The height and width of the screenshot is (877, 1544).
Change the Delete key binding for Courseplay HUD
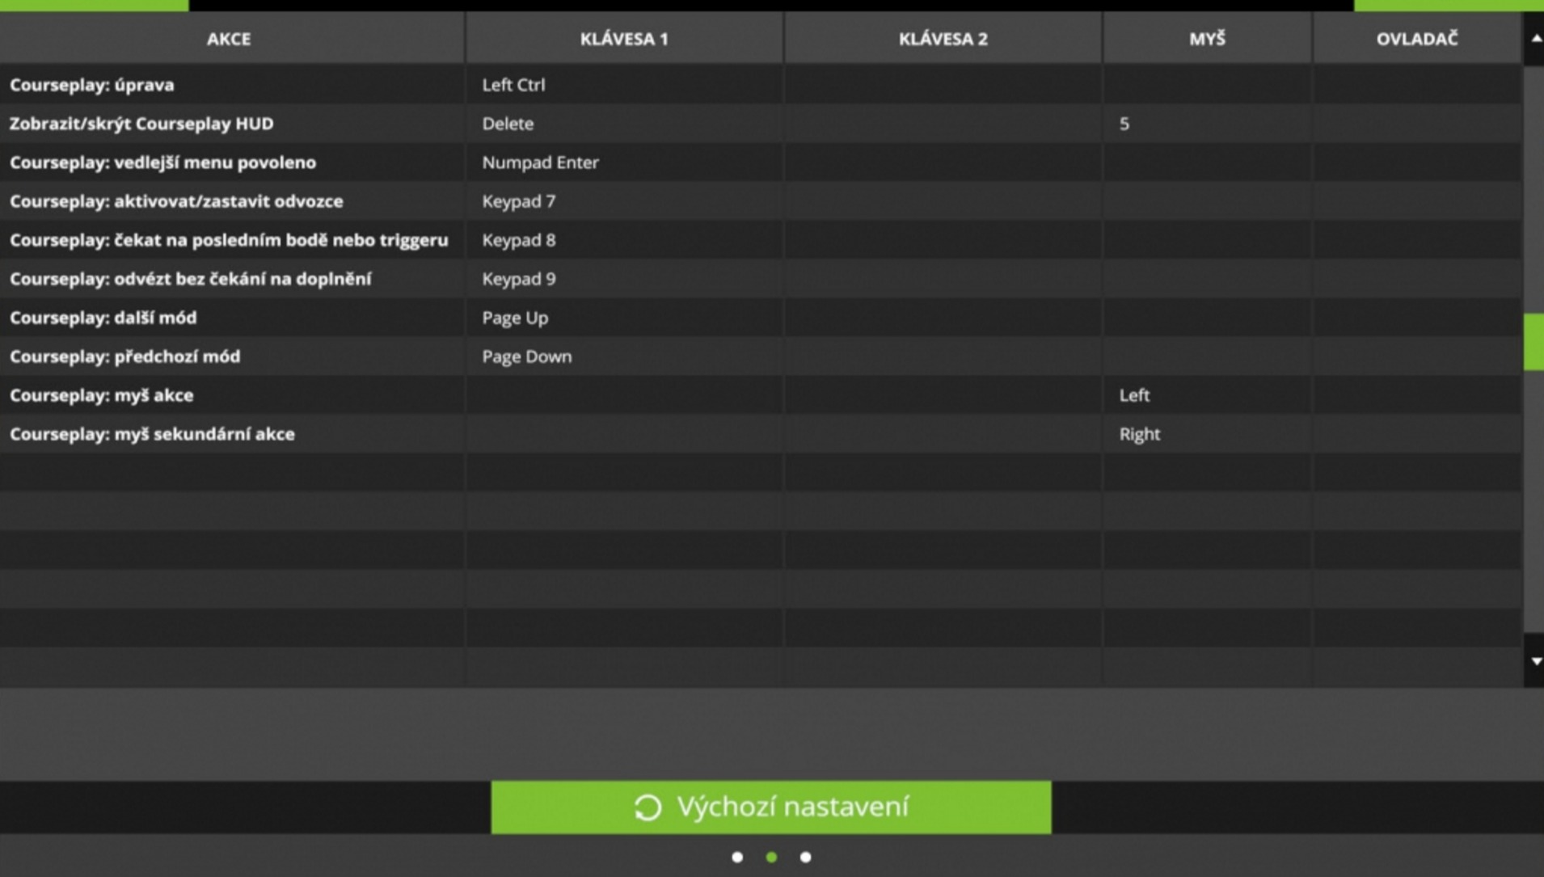[x=623, y=124]
